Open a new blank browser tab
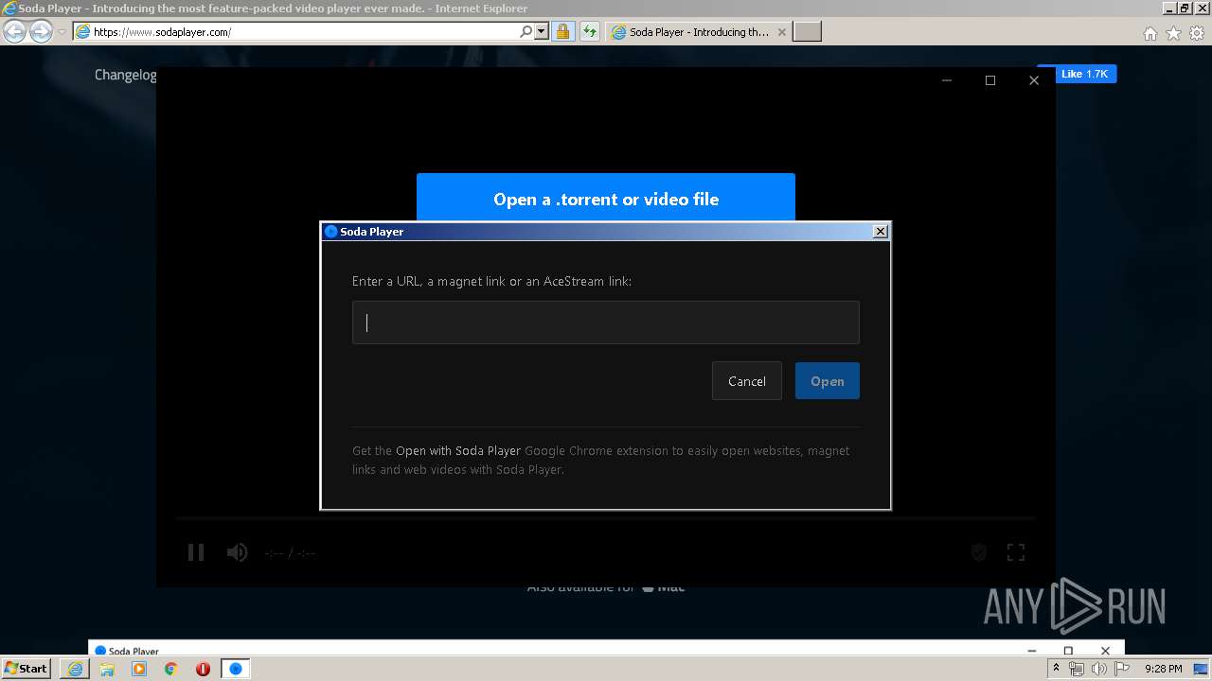Image resolution: width=1212 pixels, height=681 pixels. click(807, 32)
